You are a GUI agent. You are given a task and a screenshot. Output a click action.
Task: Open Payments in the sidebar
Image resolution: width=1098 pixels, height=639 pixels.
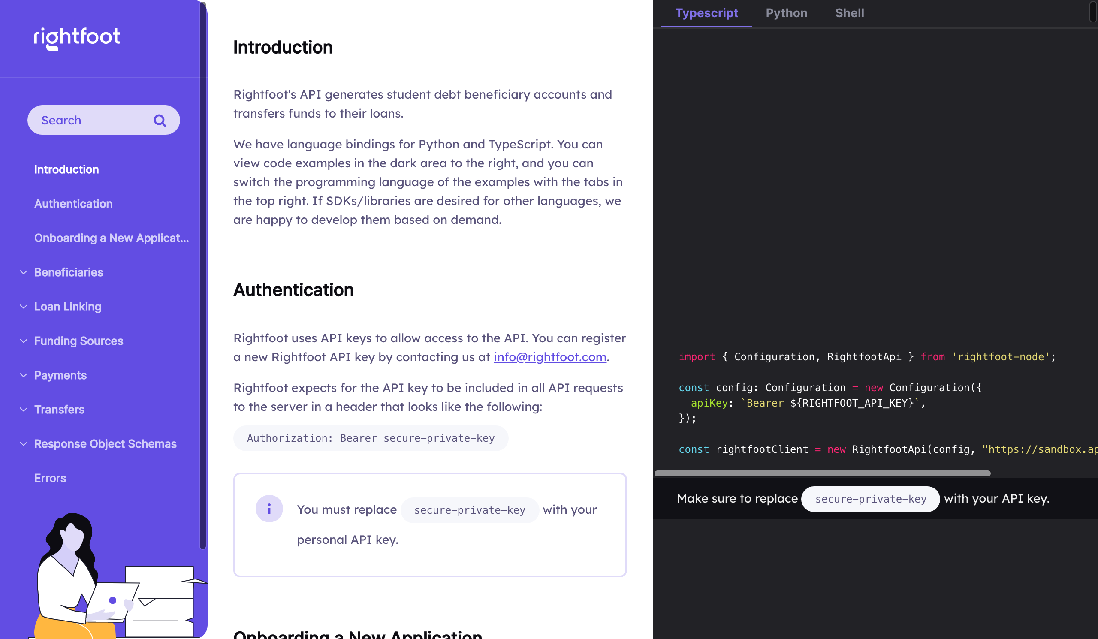click(x=60, y=376)
